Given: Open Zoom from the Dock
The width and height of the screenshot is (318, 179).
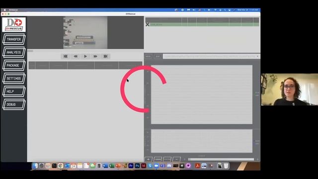Looking at the screenshot, I should tap(157, 166).
